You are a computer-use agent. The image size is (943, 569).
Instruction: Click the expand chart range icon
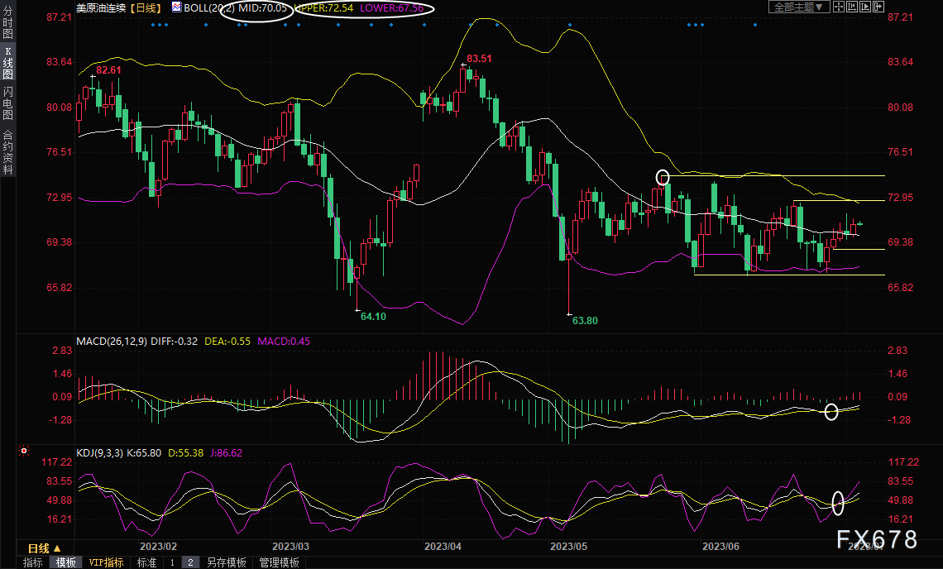[865, 7]
